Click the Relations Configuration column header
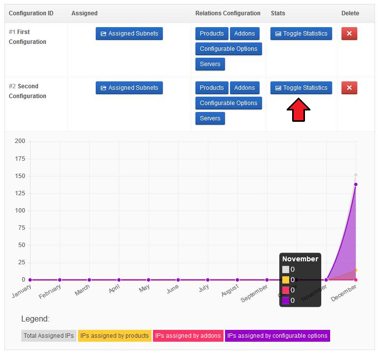This screenshot has width=378, height=358. click(x=228, y=13)
